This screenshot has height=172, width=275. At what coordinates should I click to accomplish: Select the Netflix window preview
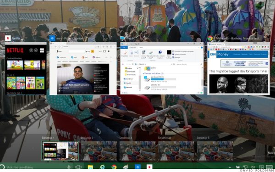click(26, 68)
